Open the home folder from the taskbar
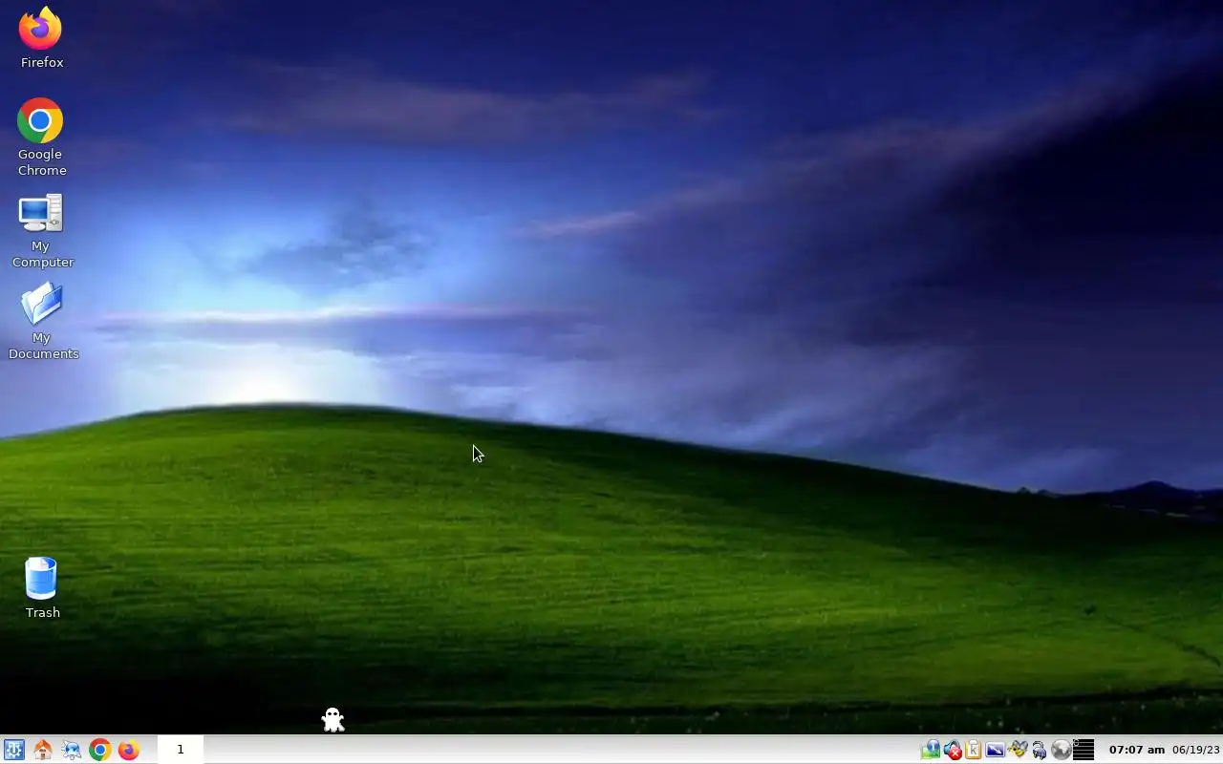 [x=42, y=750]
